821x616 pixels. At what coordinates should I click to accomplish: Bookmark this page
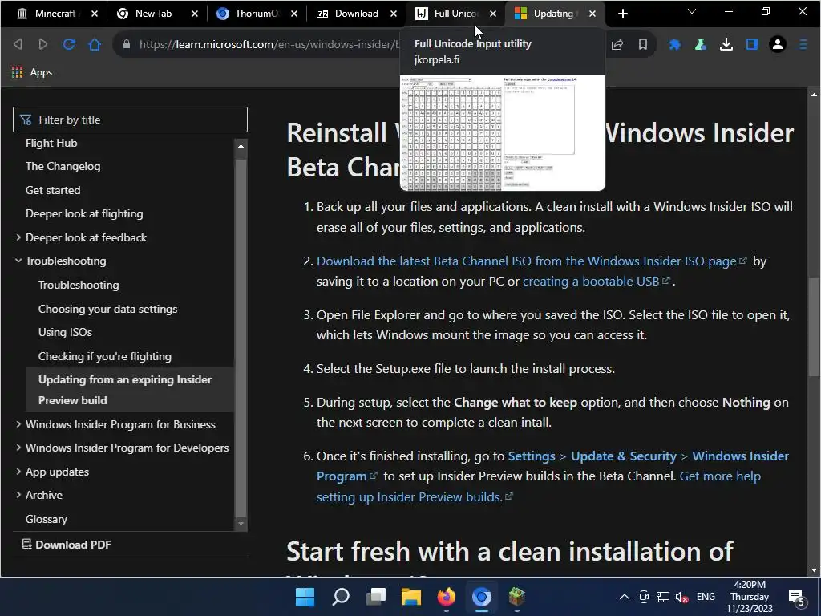pos(643,45)
